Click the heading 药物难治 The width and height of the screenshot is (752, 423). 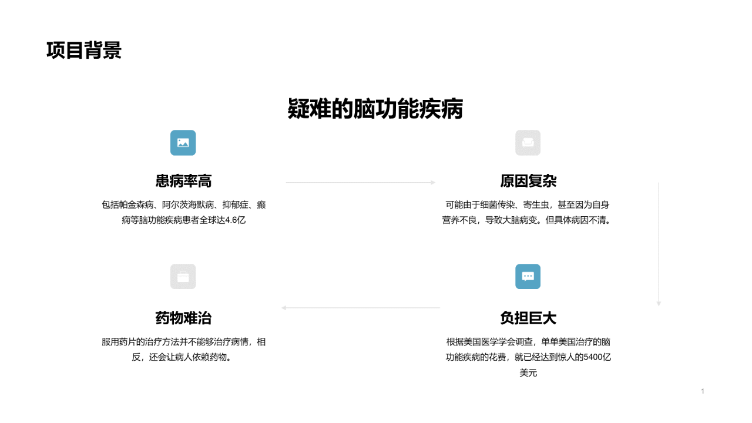pos(183,318)
